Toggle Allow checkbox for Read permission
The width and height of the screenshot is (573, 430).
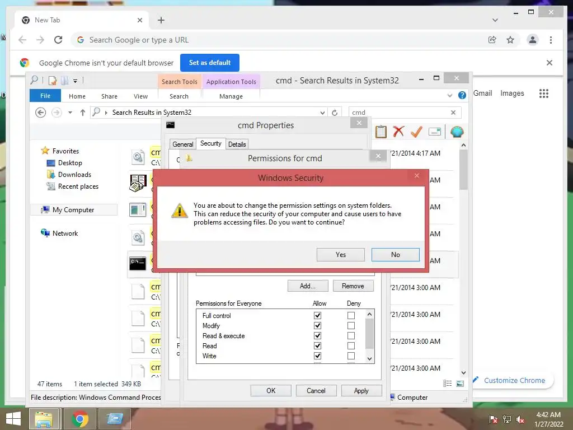[318, 345]
